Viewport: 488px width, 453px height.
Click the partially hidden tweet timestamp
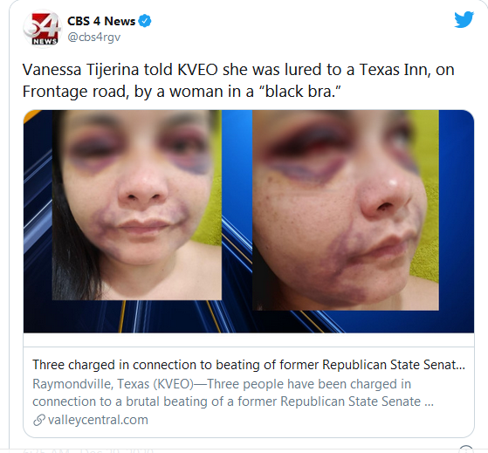(x=89, y=450)
